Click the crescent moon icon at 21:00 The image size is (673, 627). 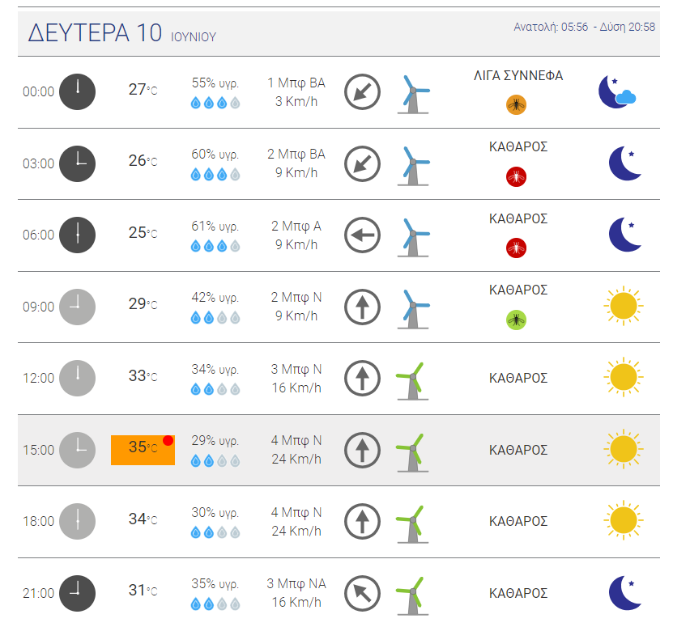[x=624, y=593]
